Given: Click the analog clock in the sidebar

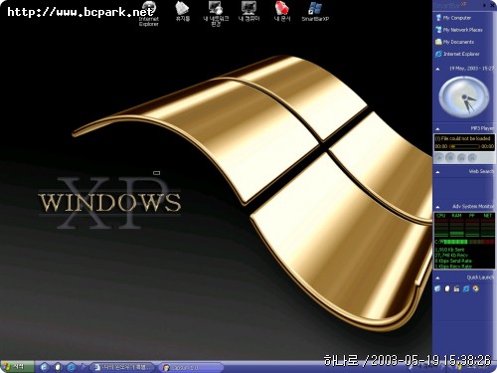Looking at the screenshot, I should [463, 97].
